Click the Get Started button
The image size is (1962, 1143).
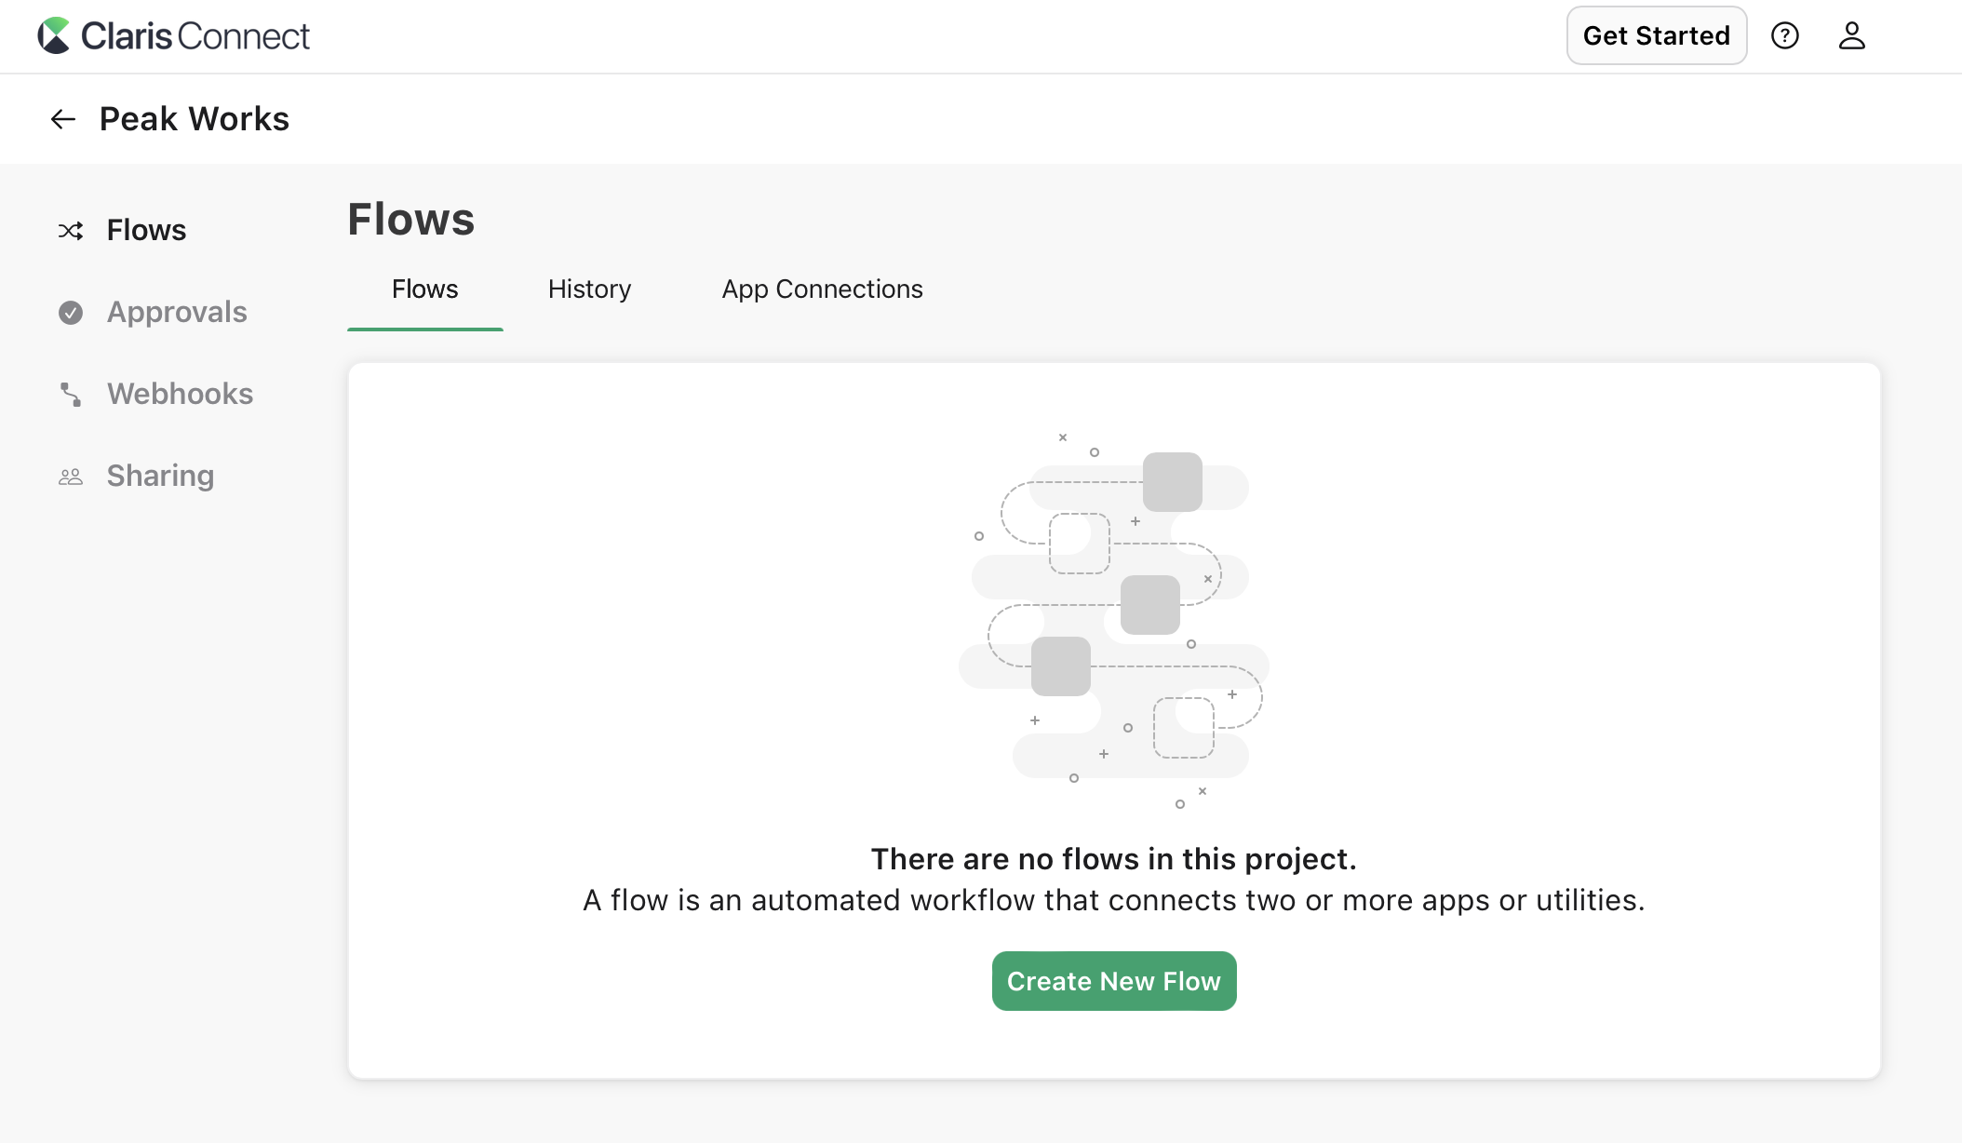click(x=1657, y=35)
